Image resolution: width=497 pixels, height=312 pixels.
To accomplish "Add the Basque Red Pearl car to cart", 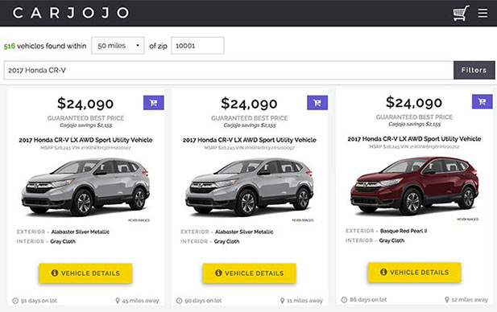I will coord(483,101).
